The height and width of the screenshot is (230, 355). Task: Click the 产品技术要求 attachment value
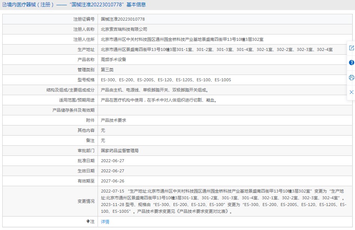click(113, 120)
